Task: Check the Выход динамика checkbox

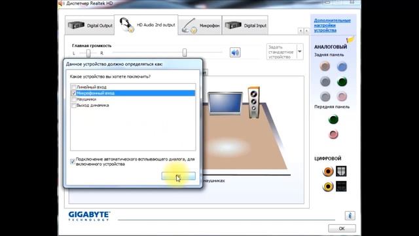Action: click(74, 106)
